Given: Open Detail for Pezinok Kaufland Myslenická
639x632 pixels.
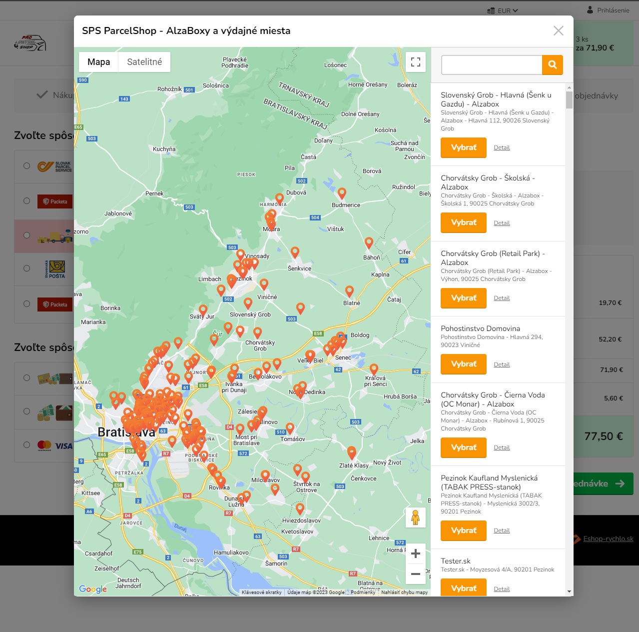Looking at the screenshot, I should [502, 530].
